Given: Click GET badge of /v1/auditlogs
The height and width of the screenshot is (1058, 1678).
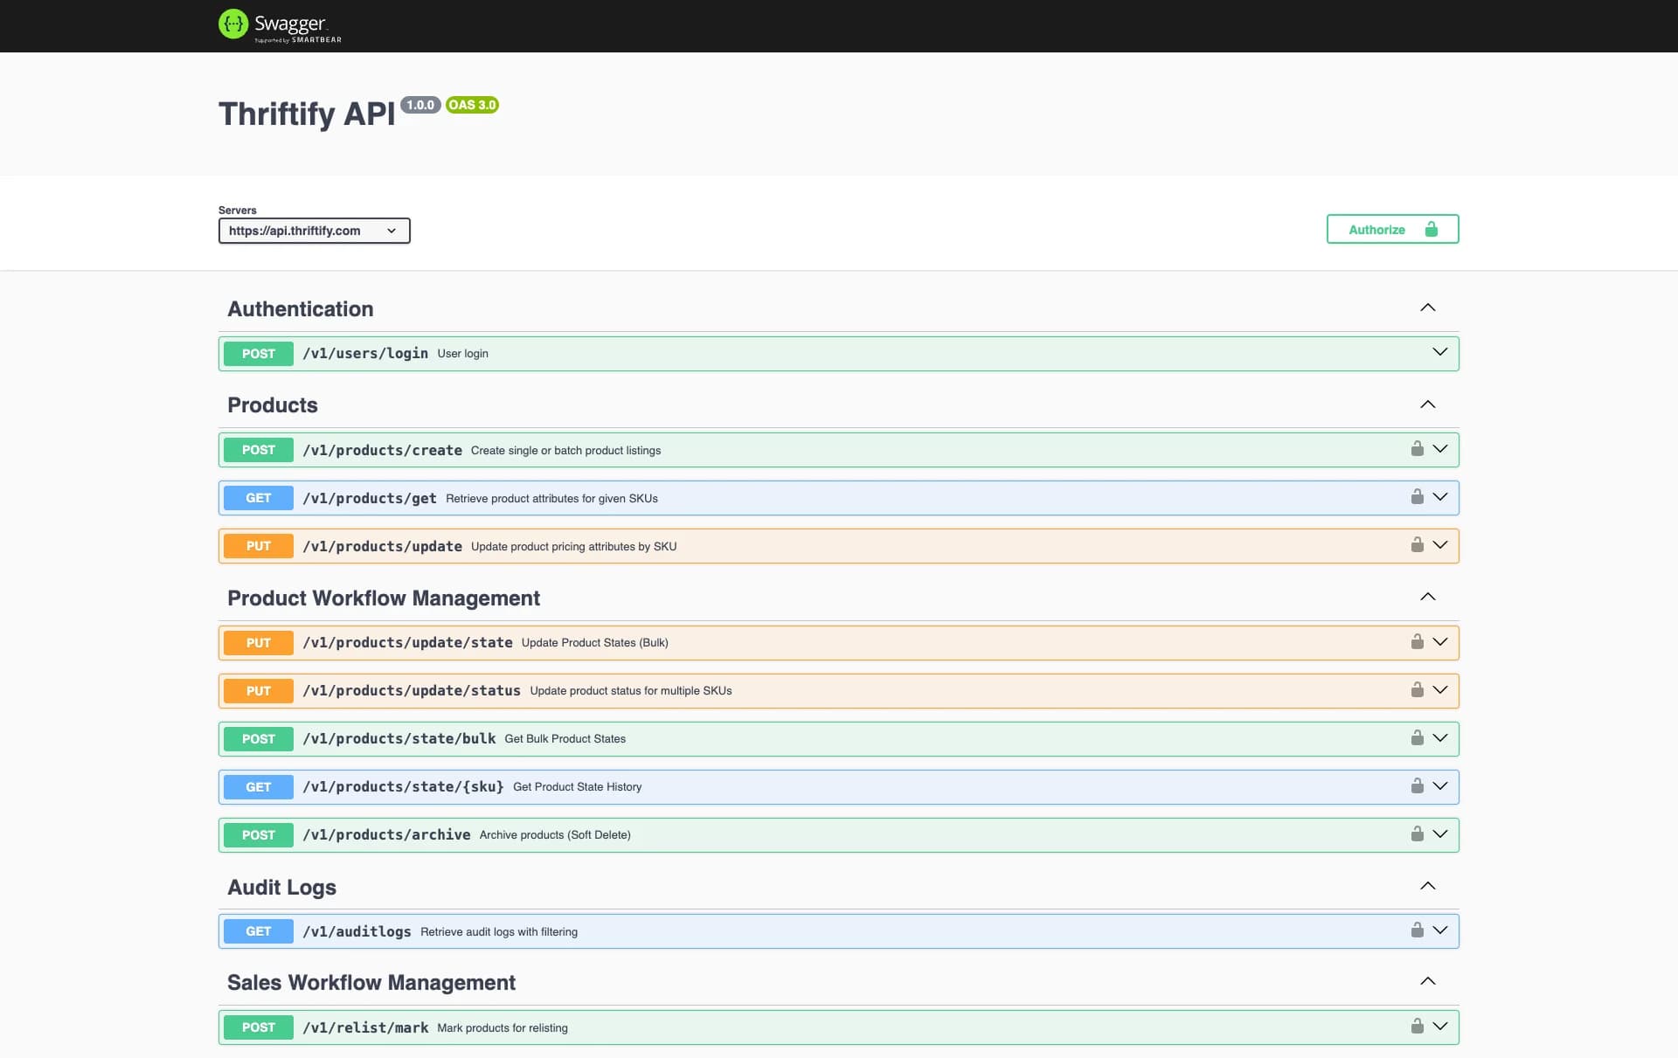Looking at the screenshot, I should tap(259, 931).
